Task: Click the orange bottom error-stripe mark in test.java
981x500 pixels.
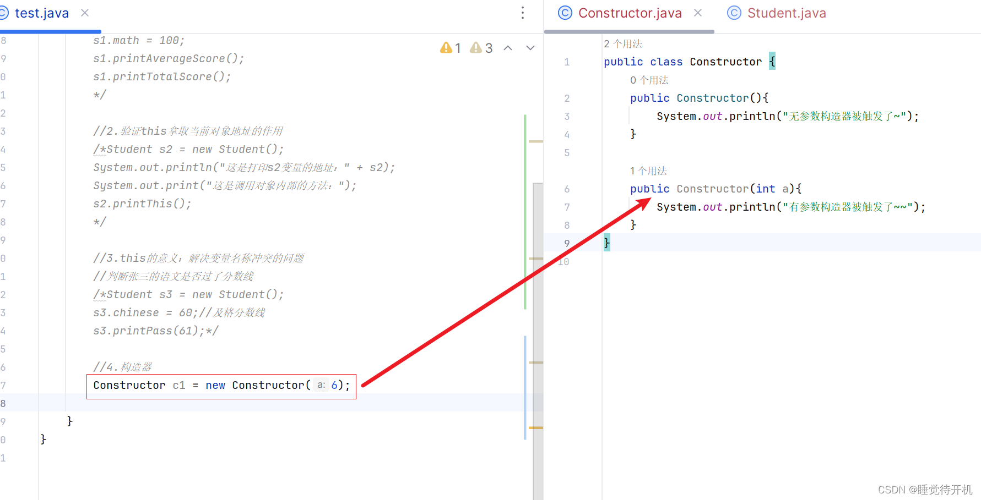Action: coord(536,427)
